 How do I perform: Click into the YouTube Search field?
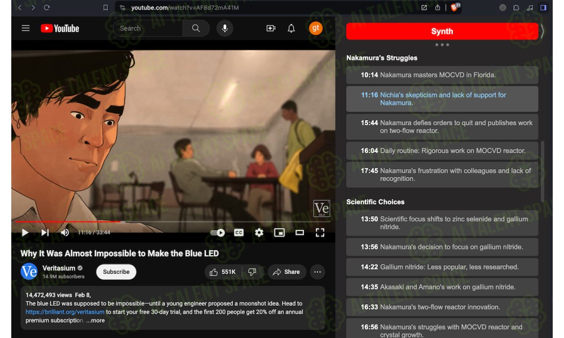(x=148, y=28)
